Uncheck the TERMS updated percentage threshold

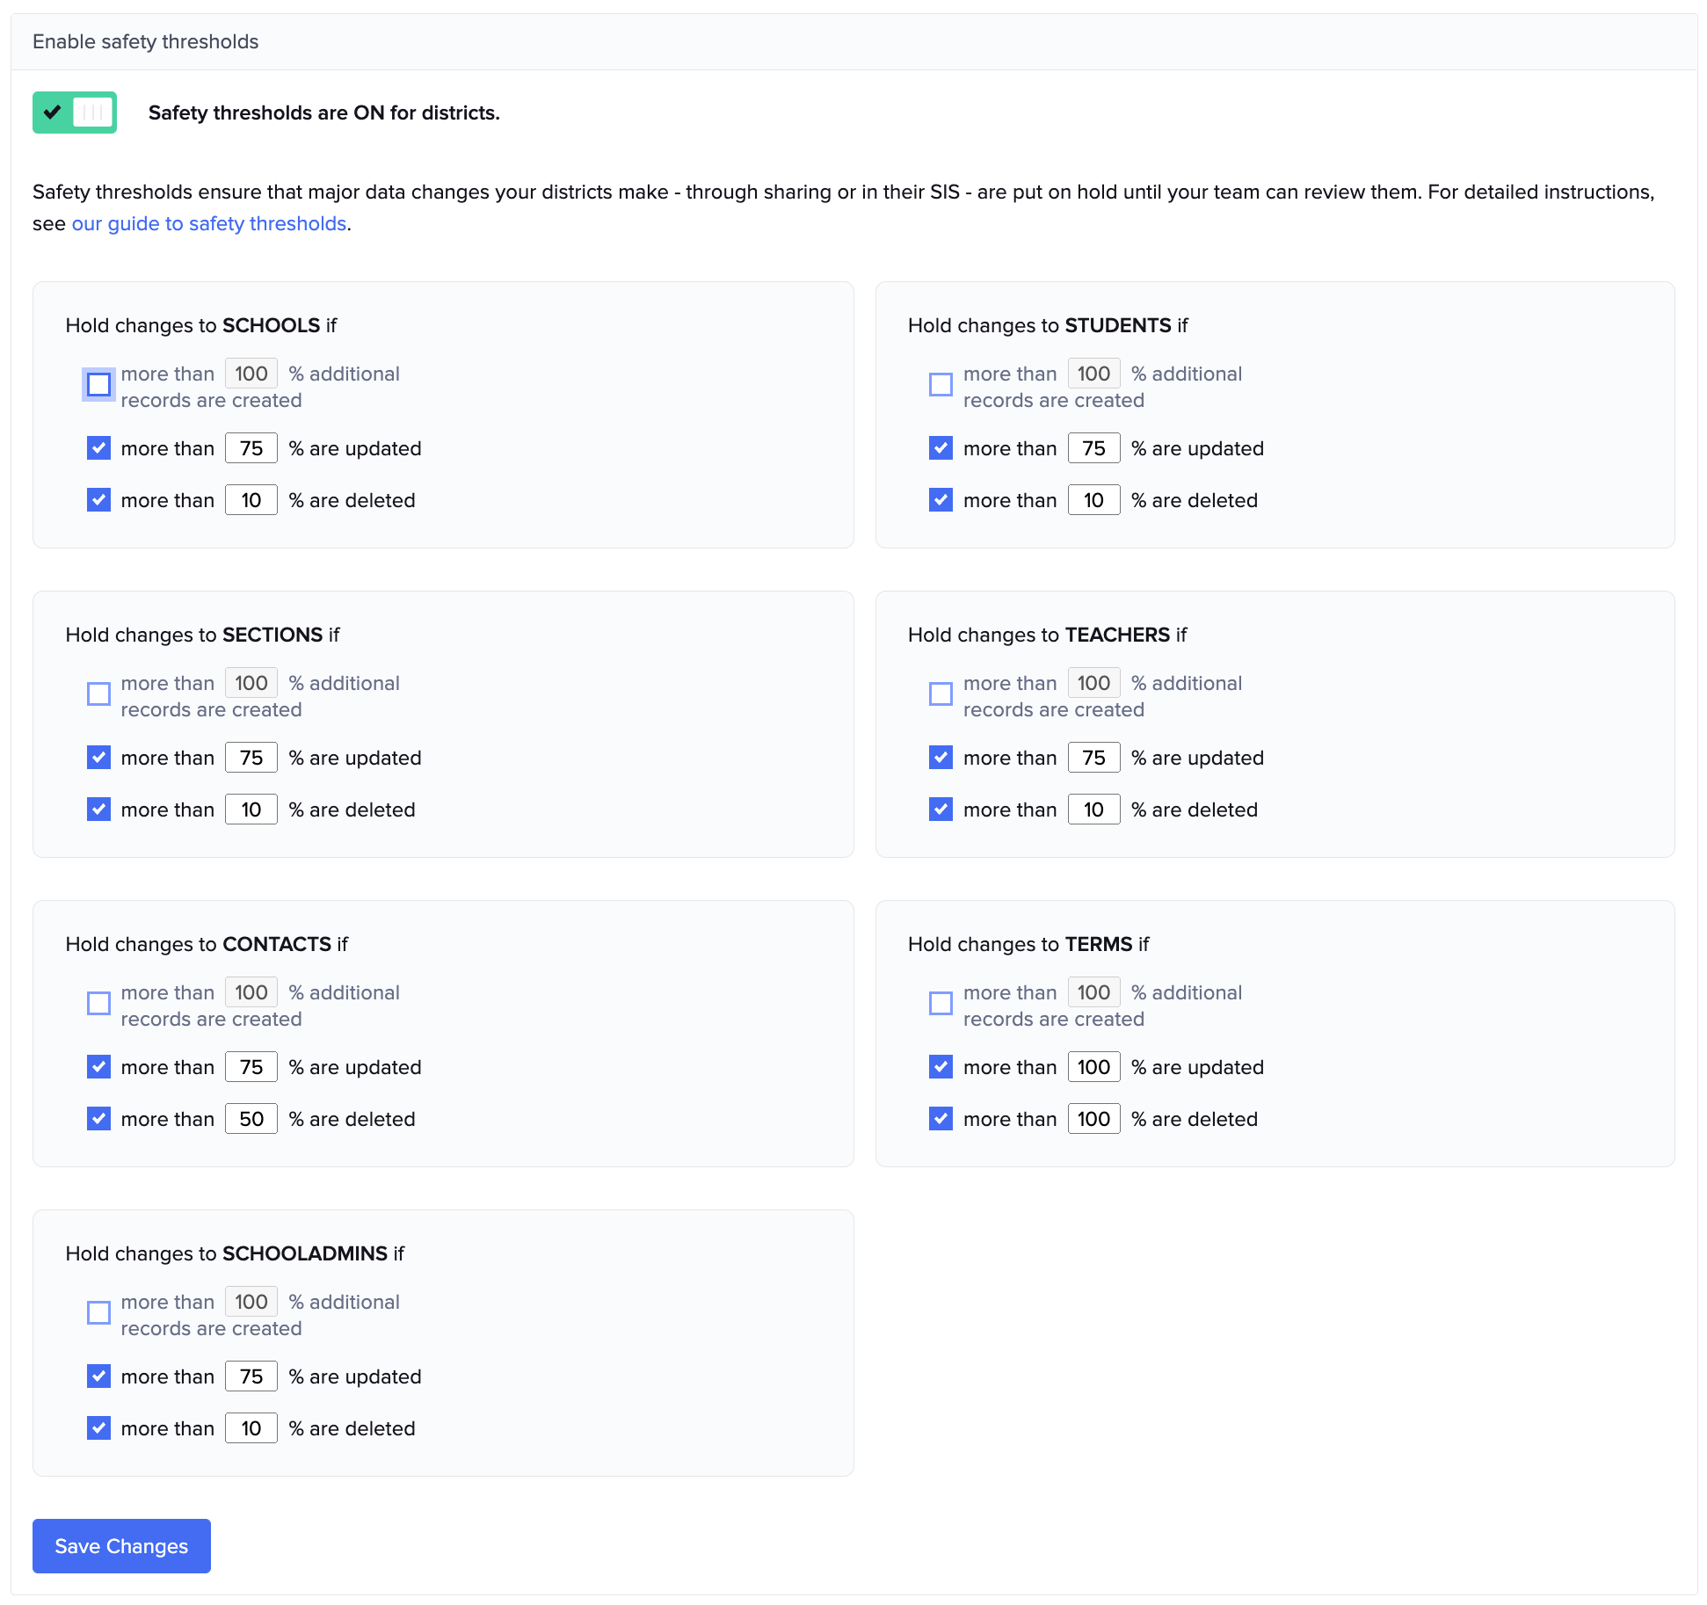pos(940,1066)
